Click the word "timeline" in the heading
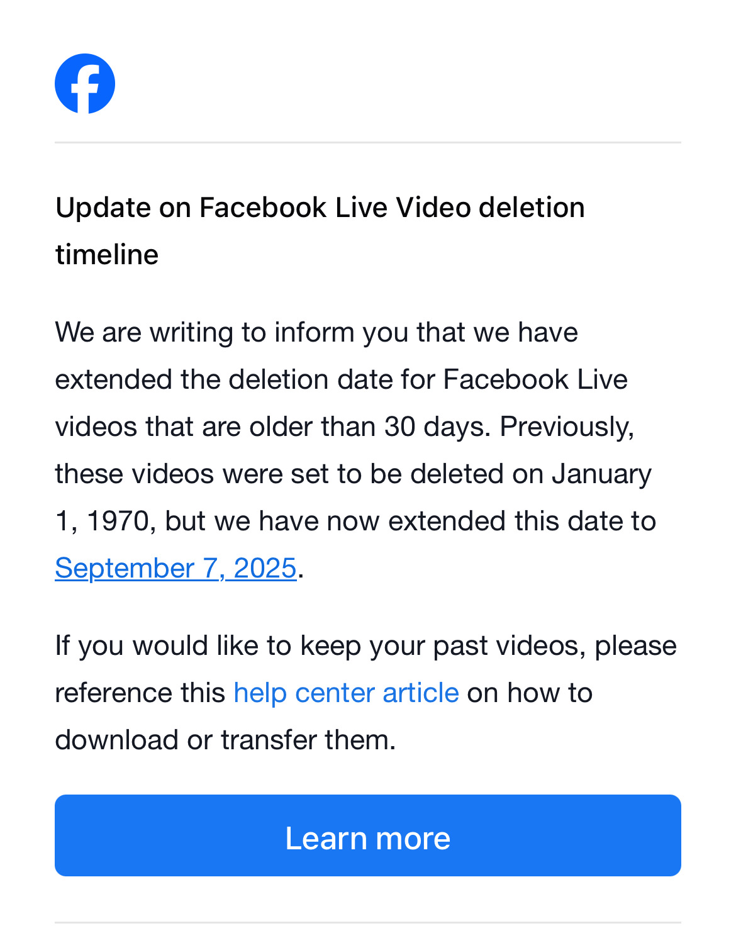This screenshot has height=938, width=736. click(107, 255)
